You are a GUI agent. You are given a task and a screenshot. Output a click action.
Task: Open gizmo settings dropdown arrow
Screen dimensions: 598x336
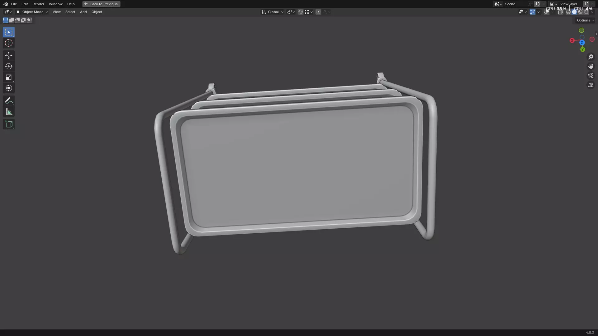[x=539, y=12]
